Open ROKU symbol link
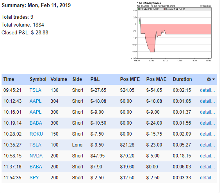This screenshot has width=221, height=193. click(x=36, y=134)
